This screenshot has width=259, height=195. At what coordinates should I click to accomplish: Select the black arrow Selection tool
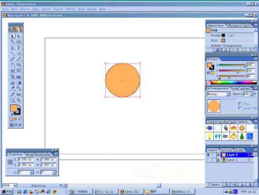pyautogui.click(x=12, y=36)
